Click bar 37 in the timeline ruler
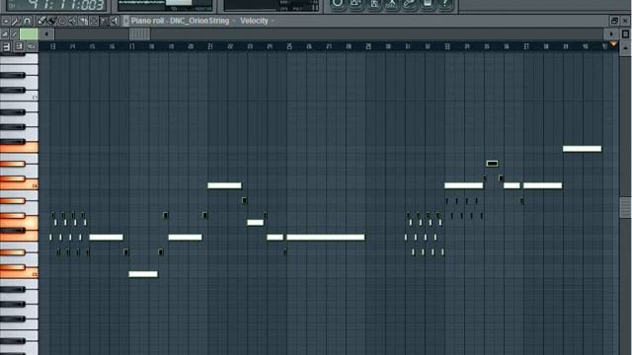Screen dimensions: 632x355 (526, 46)
